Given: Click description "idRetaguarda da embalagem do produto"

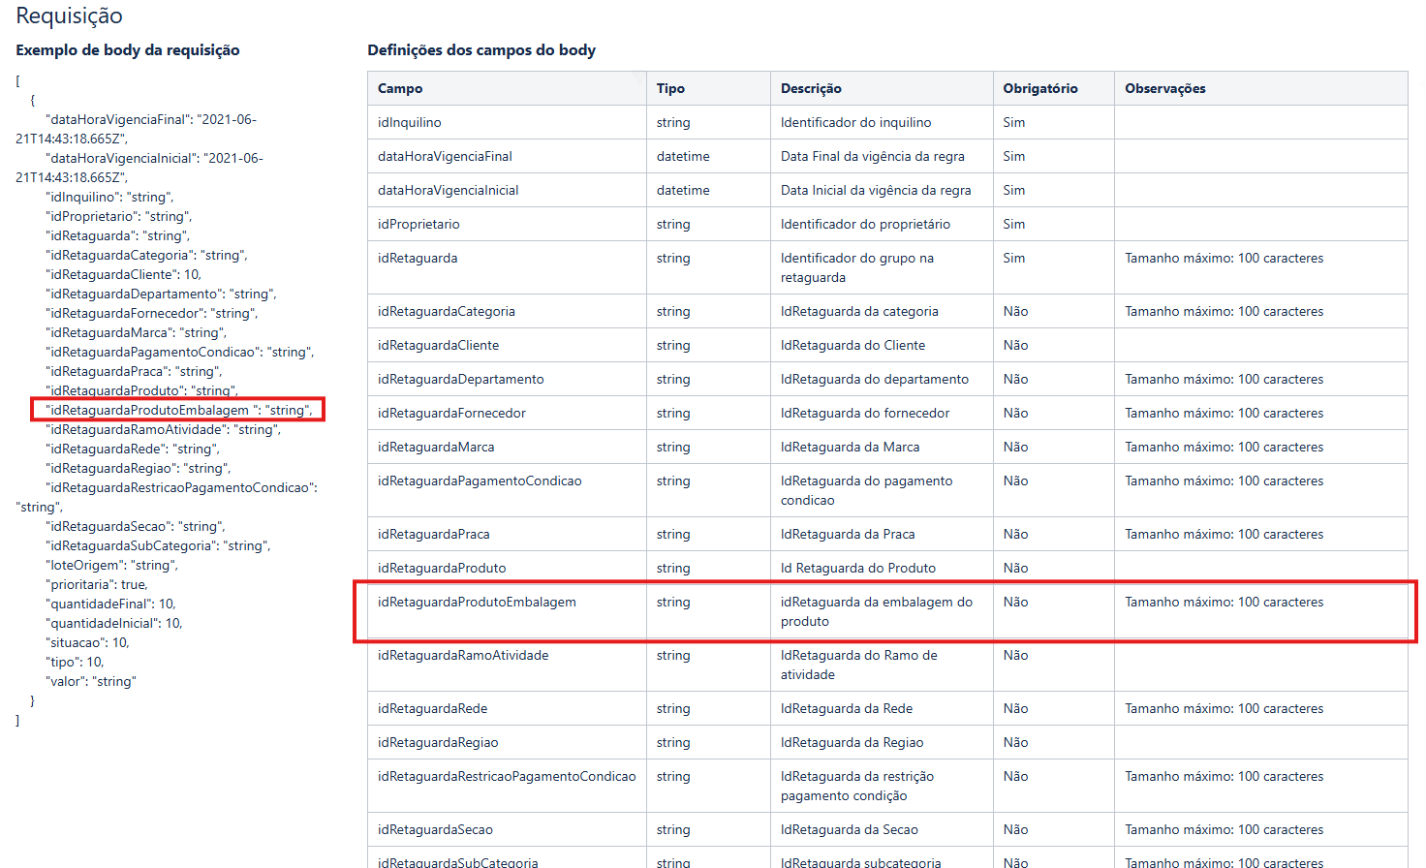Looking at the screenshot, I should (x=876, y=611).
